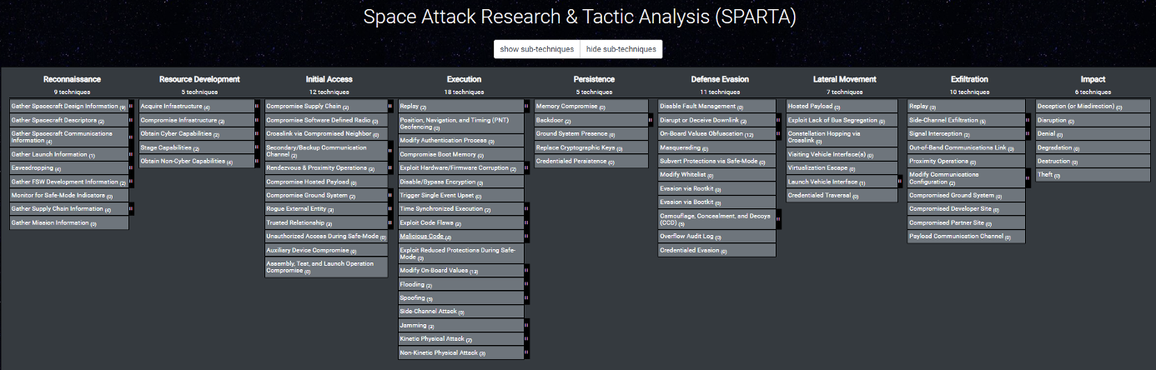Open the Persistence tactic heading
1156x370 pixels.
click(594, 79)
